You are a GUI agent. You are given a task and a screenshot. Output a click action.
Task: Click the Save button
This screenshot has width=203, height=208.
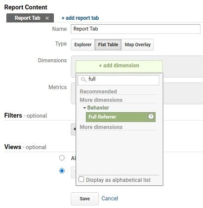pyautogui.click(x=85, y=199)
